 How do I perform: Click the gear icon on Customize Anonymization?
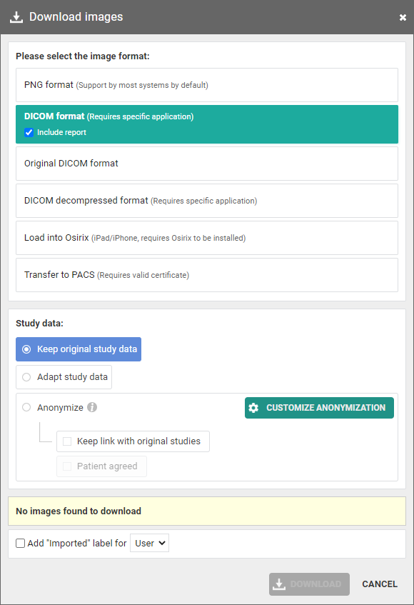(x=253, y=408)
